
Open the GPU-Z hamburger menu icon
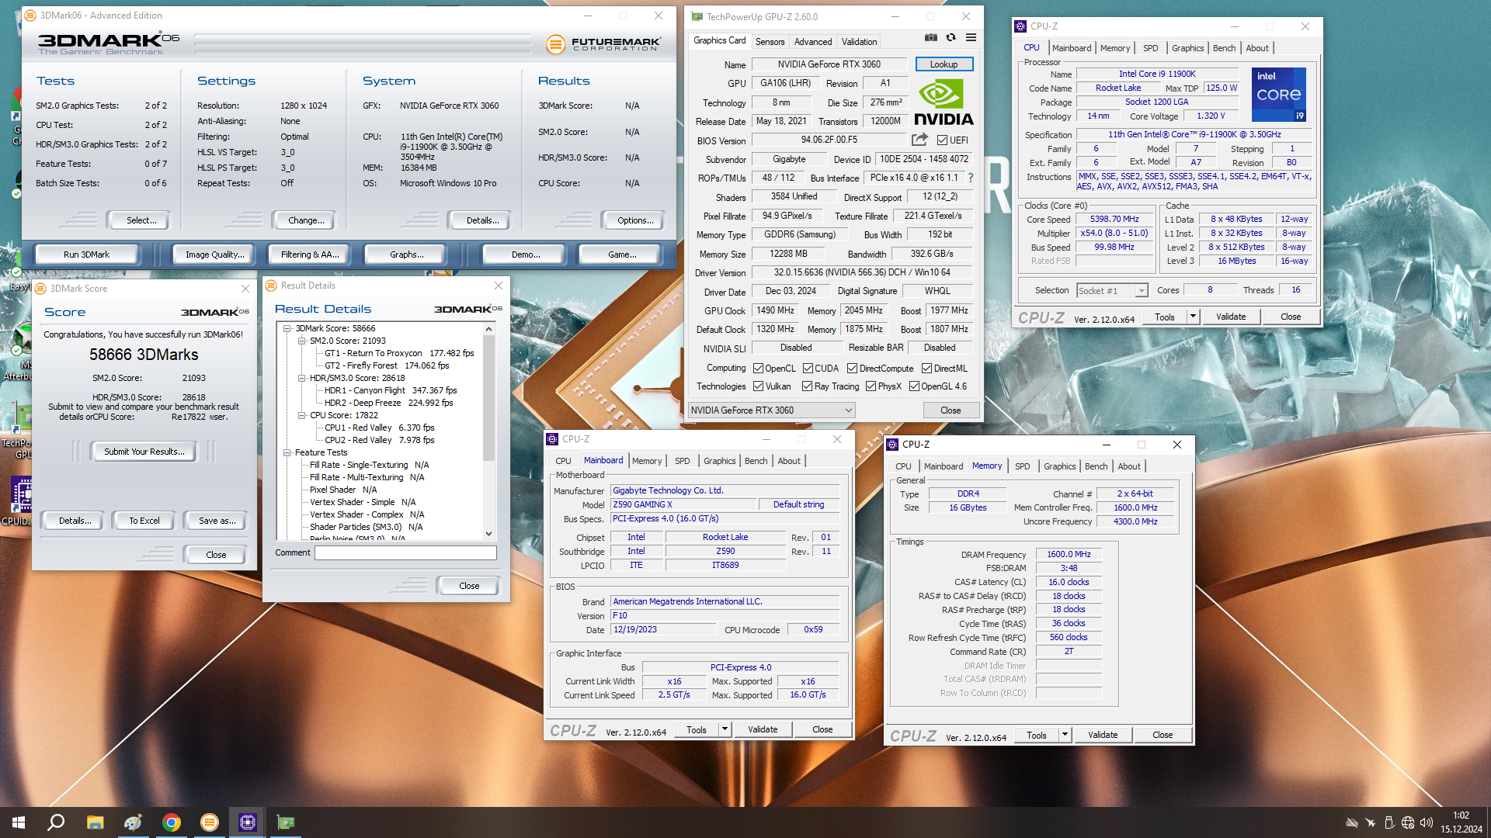coord(971,38)
